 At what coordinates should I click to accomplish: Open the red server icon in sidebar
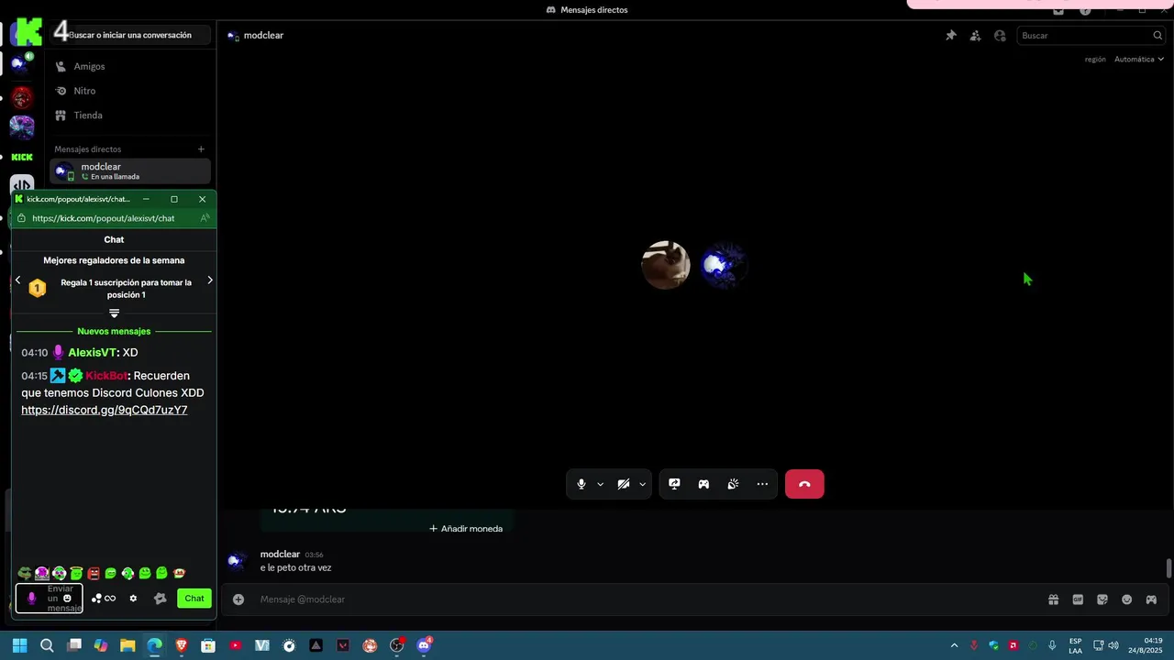click(22, 96)
